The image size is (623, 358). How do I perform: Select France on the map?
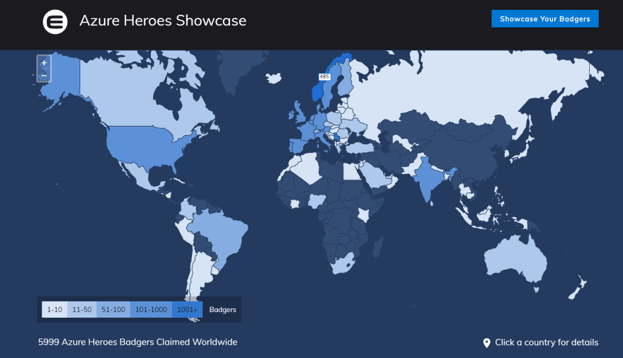tap(307, 131)
